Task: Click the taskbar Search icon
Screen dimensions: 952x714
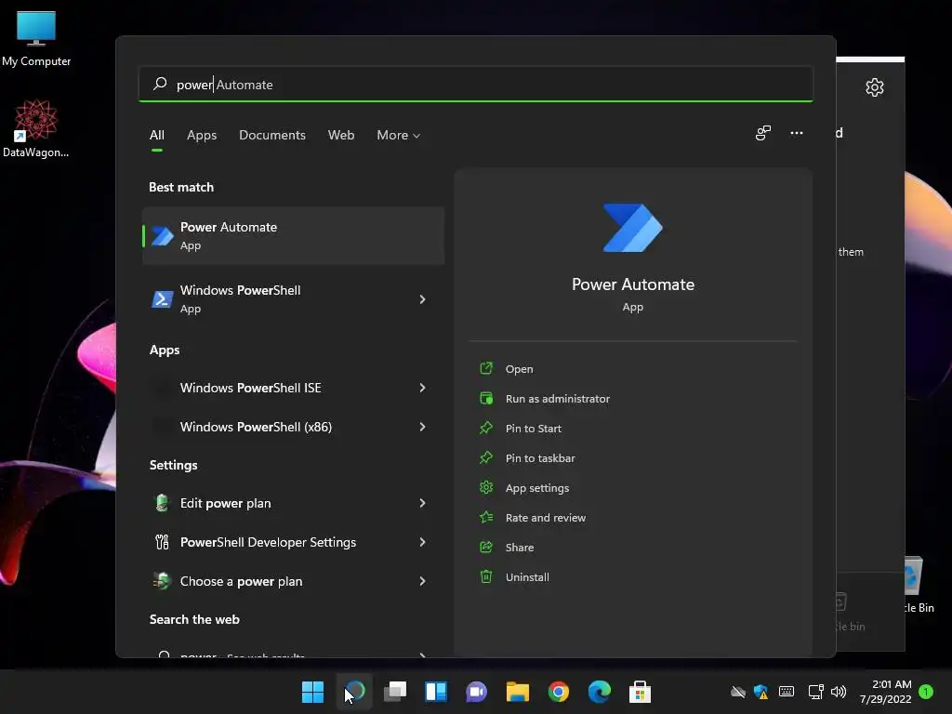Action: point(355,692)
